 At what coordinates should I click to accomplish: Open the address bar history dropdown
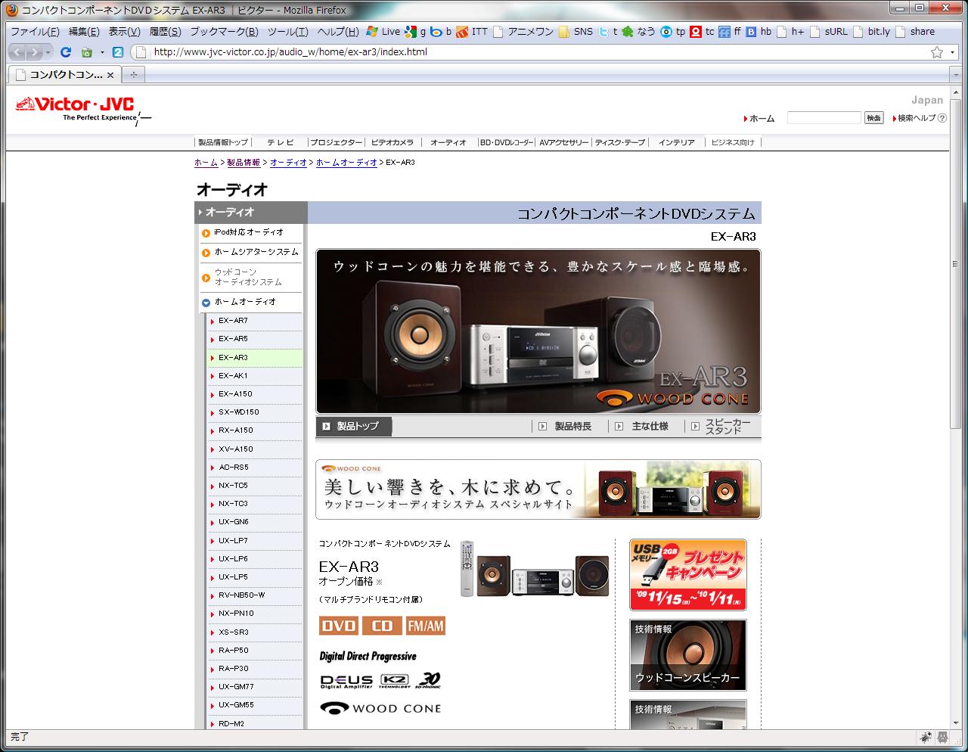tap(952, 52)
